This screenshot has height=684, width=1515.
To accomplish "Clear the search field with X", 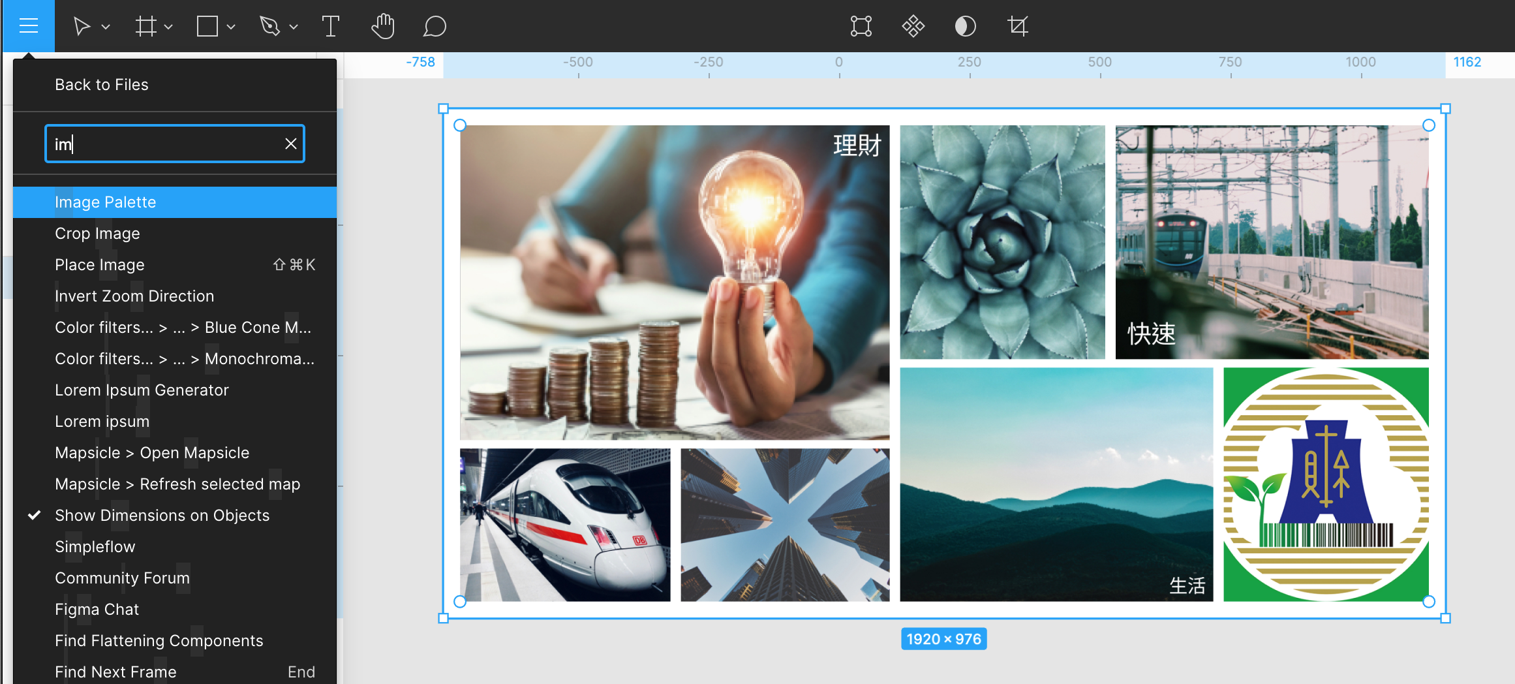I will pyautogui.click(x=291, y=144).
